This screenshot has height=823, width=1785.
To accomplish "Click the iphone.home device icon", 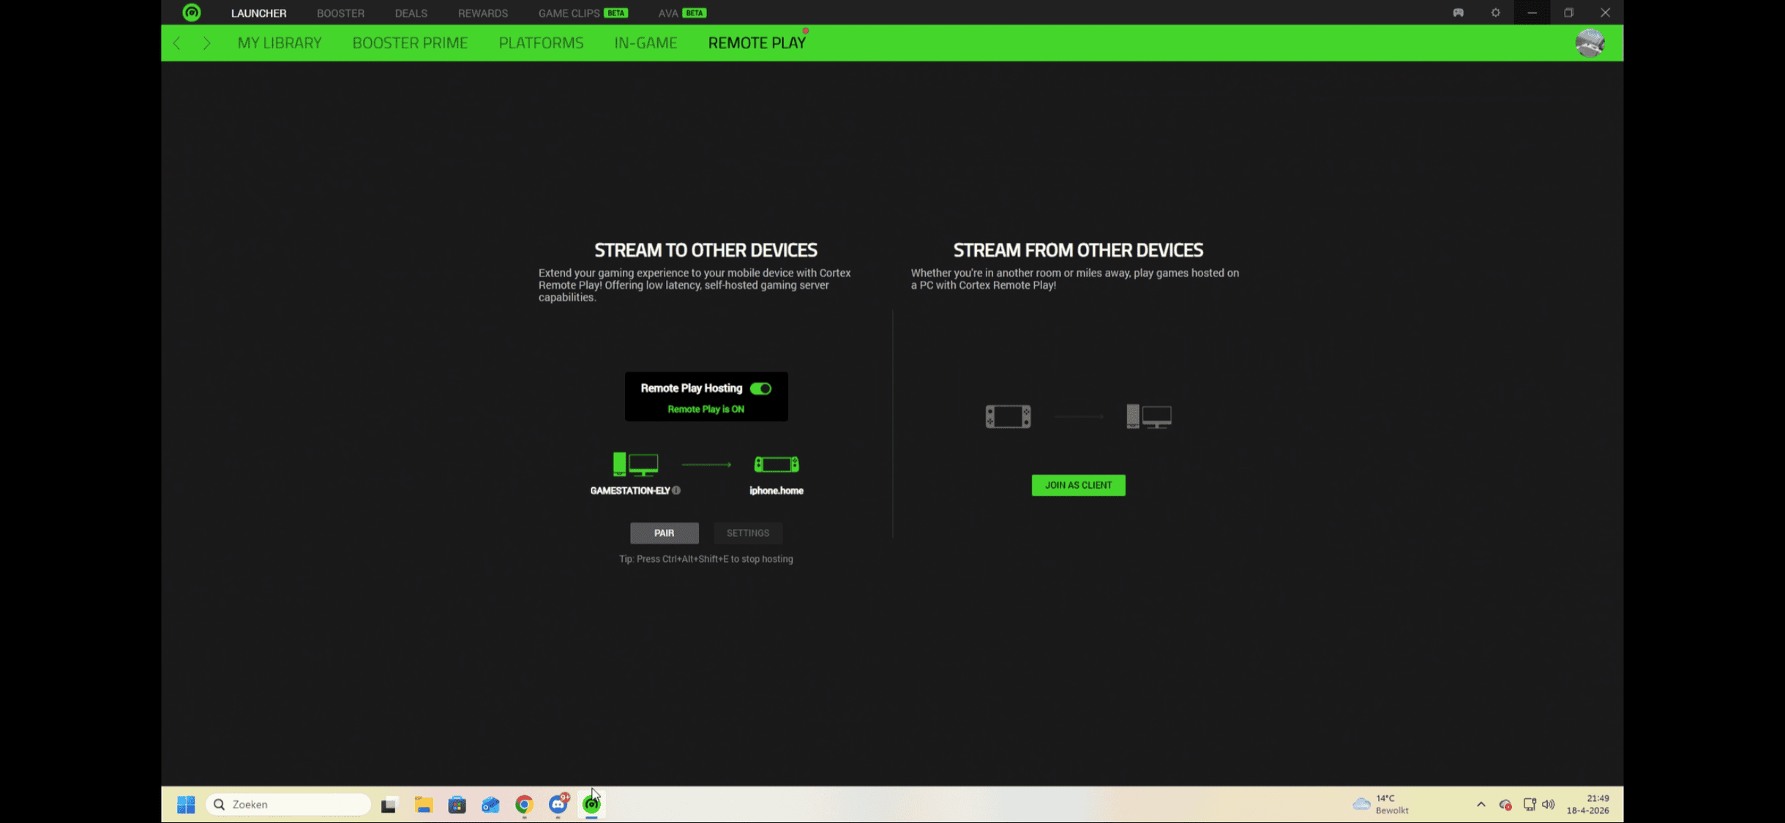I will coord(777,464).
